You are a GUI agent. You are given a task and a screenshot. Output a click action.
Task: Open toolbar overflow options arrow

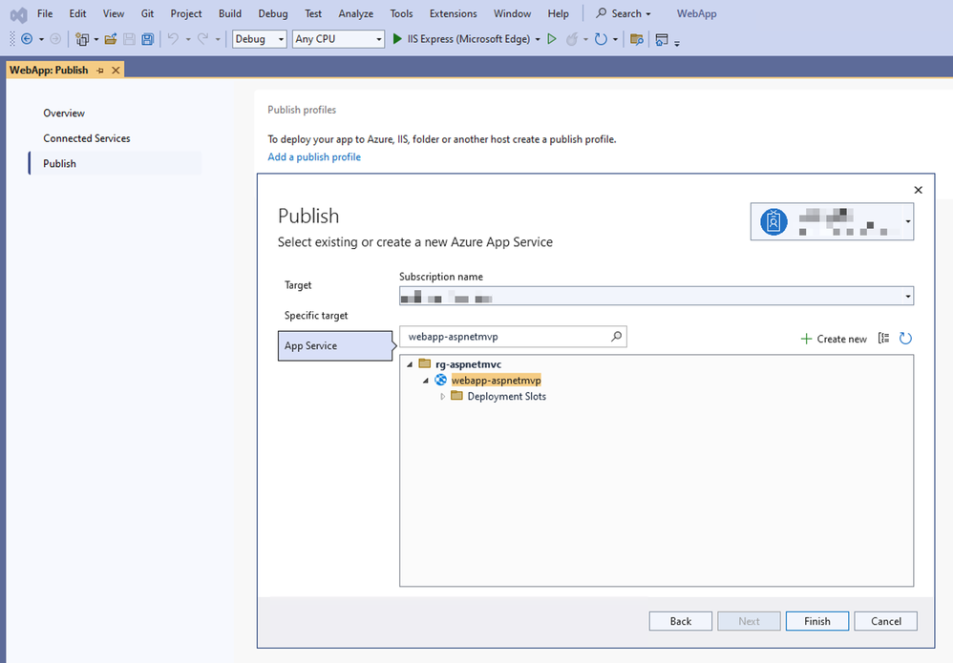pos(677,43)
